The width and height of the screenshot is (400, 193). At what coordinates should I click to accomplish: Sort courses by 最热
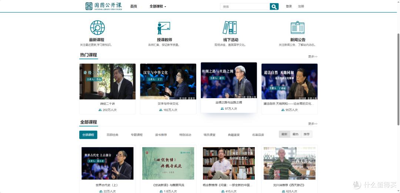pos(296,134)
